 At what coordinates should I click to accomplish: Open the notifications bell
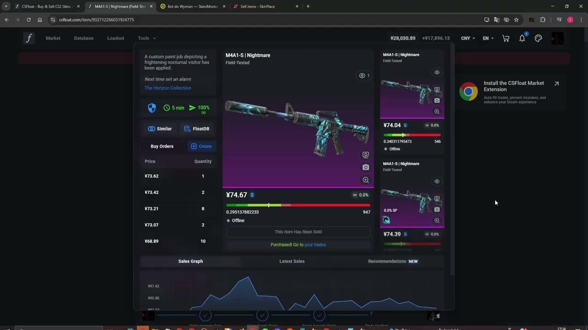(x=522, y=38)
